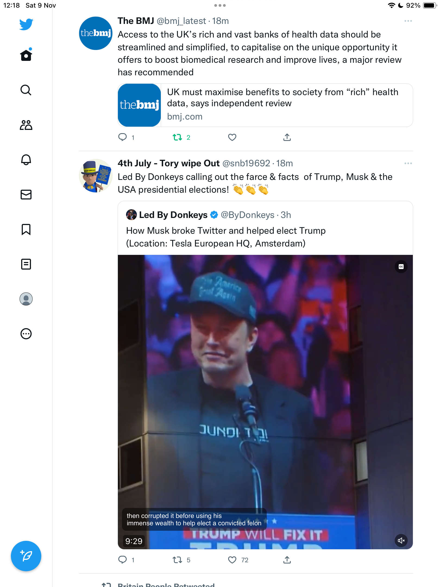Open more options for snb19692 tweet
This screenshot has height=587, width=440.
point(408,163)
